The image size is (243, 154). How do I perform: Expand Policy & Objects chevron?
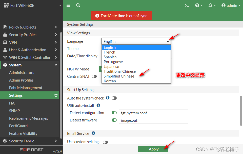(56, 27)
